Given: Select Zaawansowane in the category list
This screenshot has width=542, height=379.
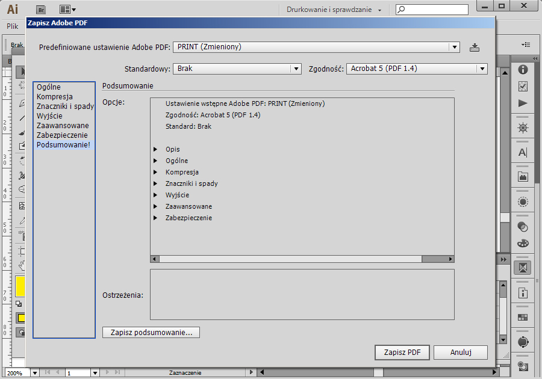Looking at the screenshot, I should 63,126.
